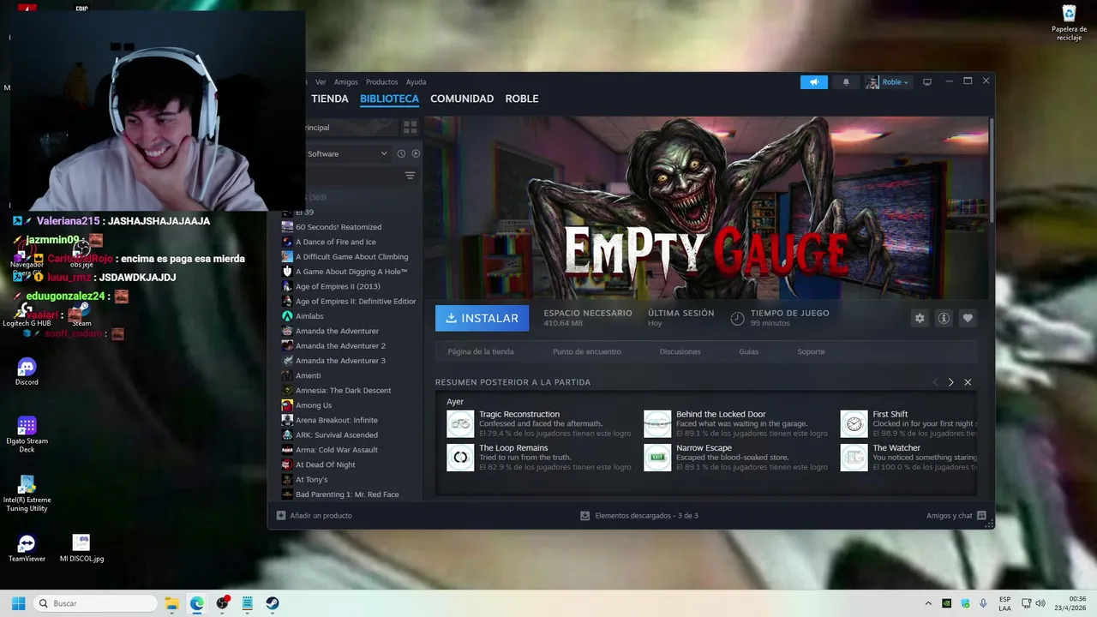Open Página de la tienda link
Image resolution: width=1097 pixels, height=617 pixels.
(481, 351)
